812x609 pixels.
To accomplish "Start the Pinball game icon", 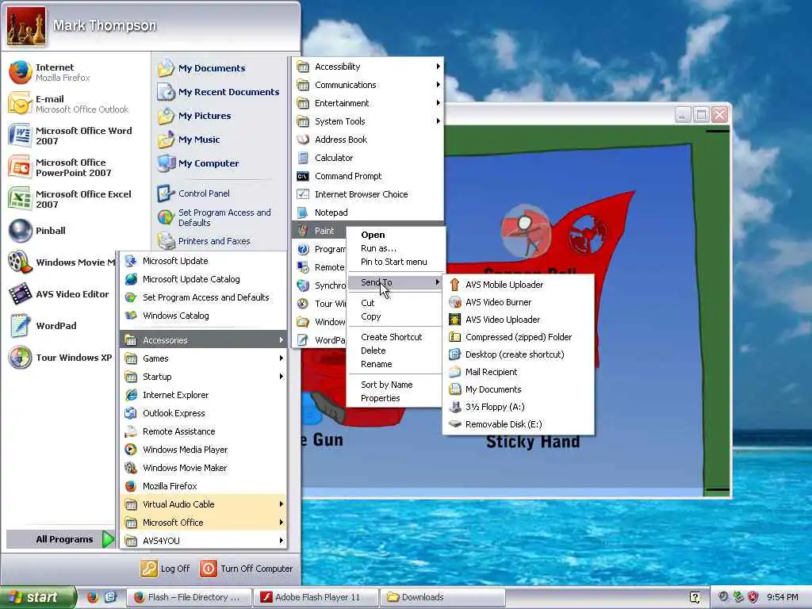I will pyautogui.click(x=21, y=231).
